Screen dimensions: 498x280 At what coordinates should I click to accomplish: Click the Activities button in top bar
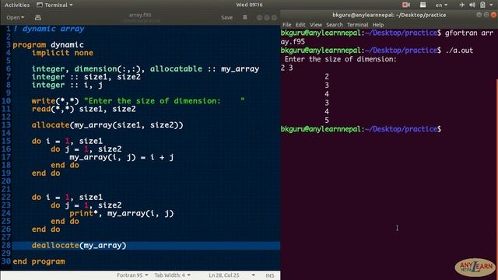[17, 5]
